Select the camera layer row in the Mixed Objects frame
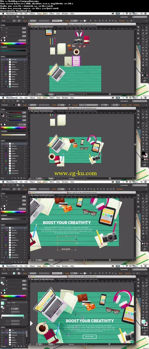 click(x=14, y=238)
